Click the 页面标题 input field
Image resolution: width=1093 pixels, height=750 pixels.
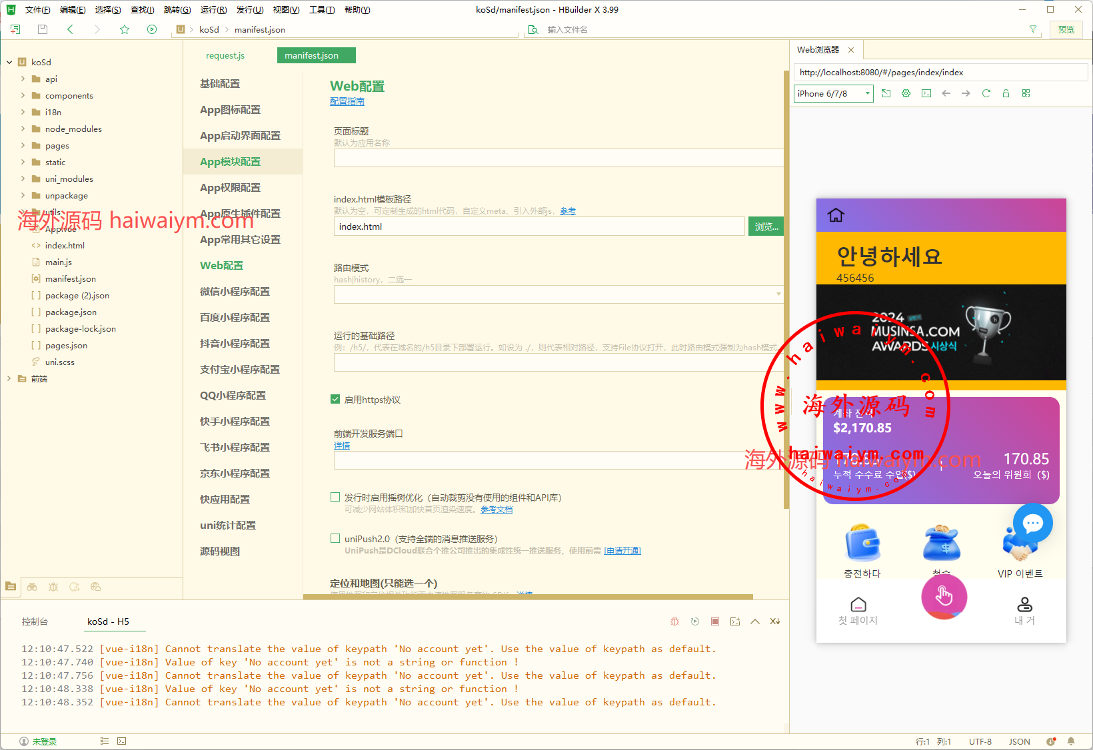tap(558, 158)
